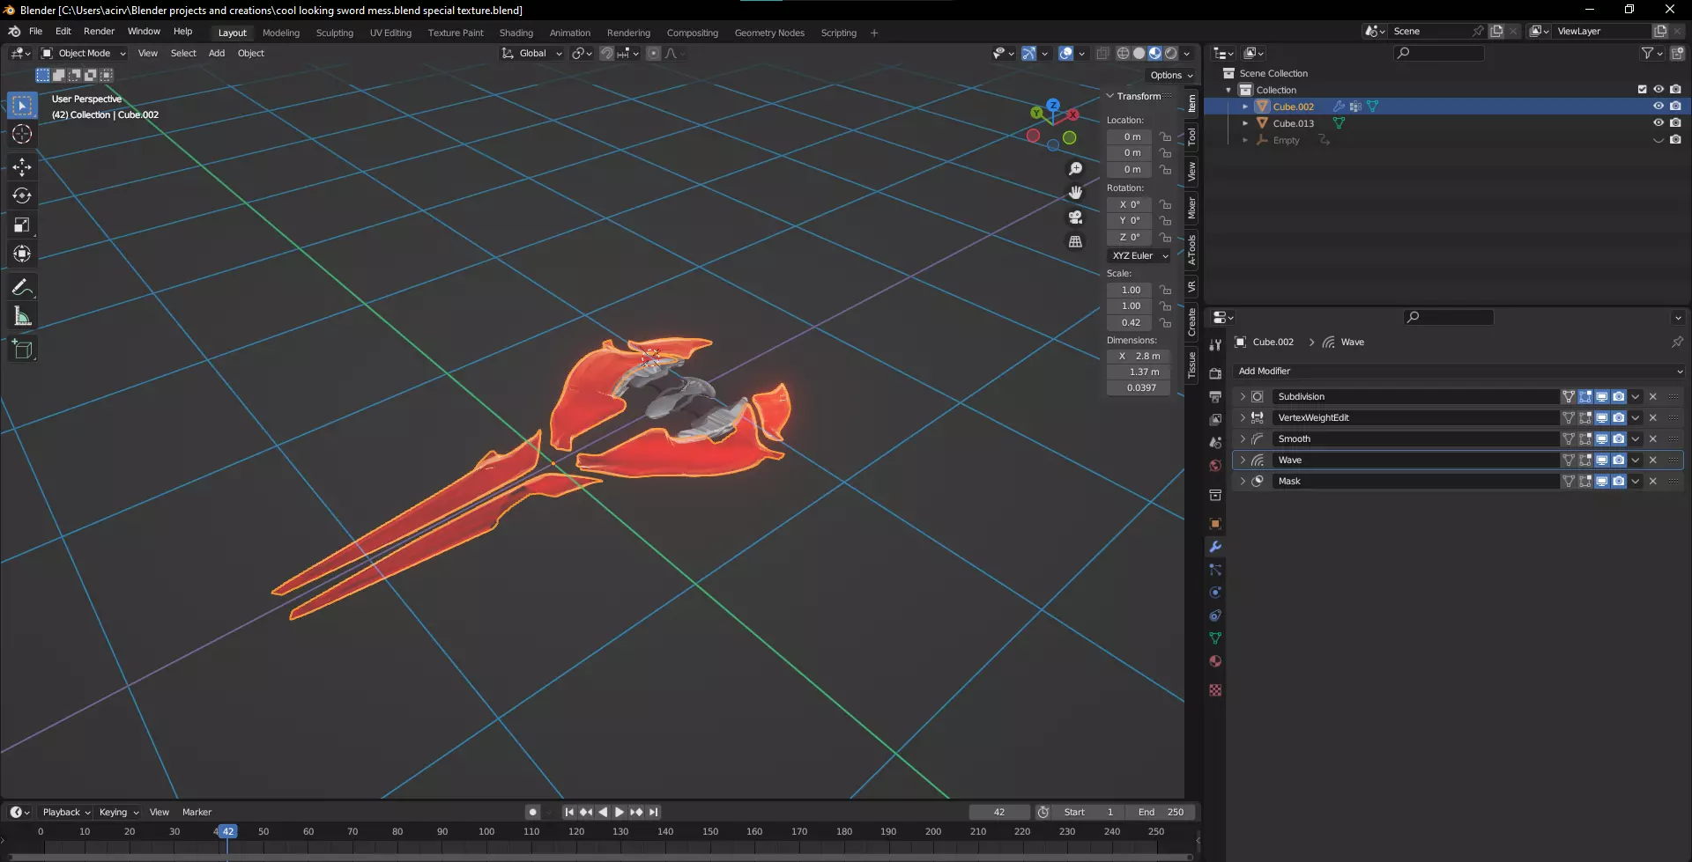Select the Add Cube tool

pos(22,350)
